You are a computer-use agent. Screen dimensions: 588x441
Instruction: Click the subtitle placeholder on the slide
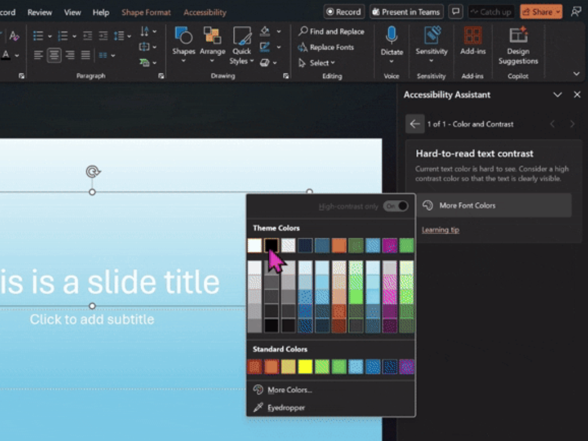(92, 319)
